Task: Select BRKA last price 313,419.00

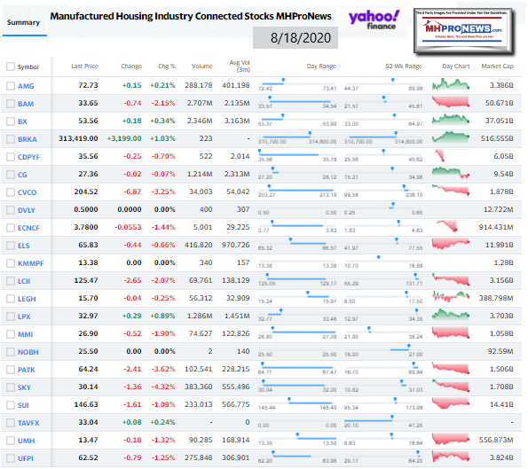Action: (78, 138)
